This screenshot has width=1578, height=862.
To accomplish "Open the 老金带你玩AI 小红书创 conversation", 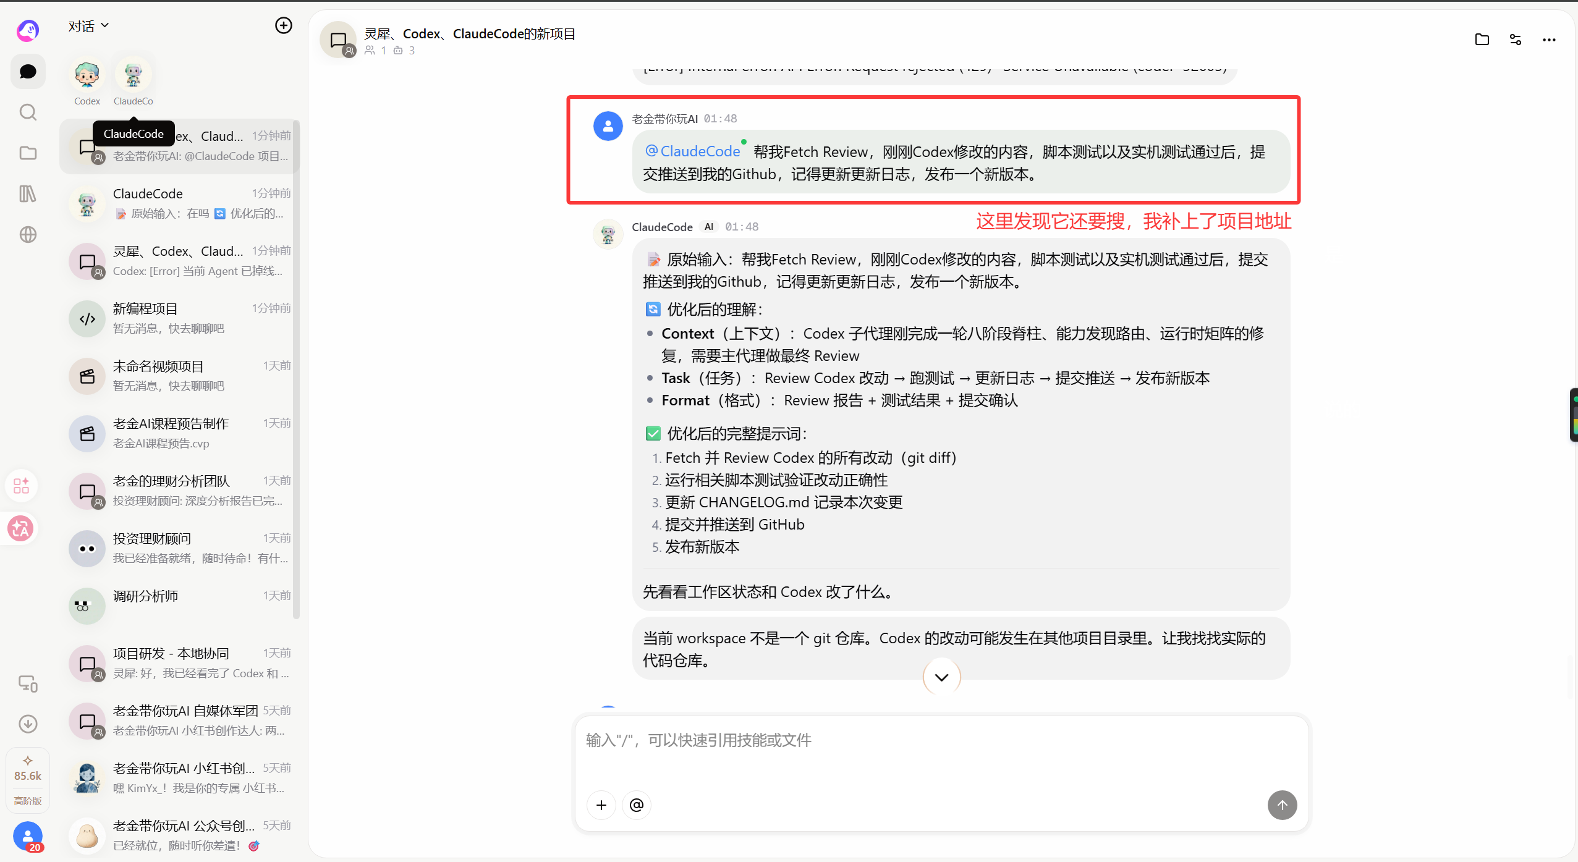I will coord(179,778).
